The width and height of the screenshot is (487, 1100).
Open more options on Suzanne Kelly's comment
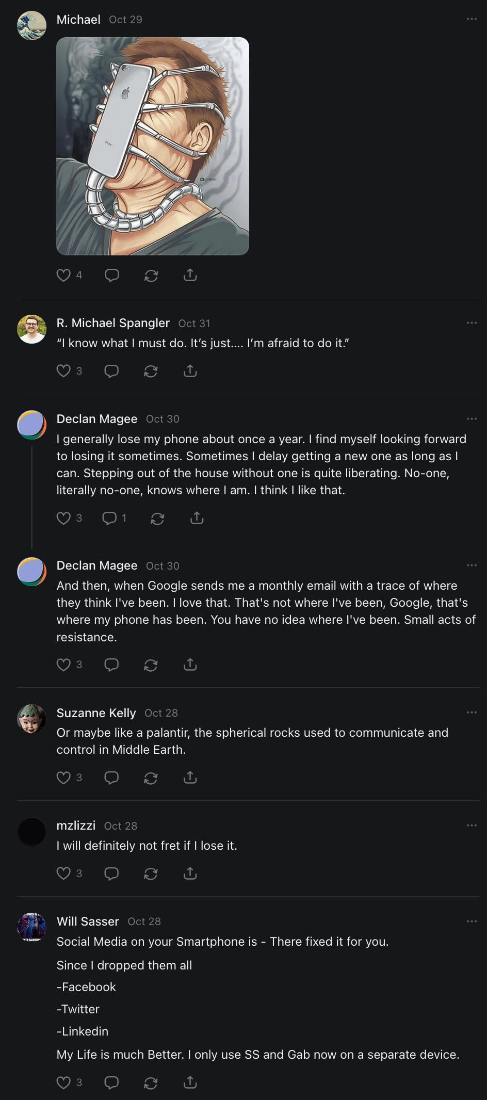pos(472,713)
